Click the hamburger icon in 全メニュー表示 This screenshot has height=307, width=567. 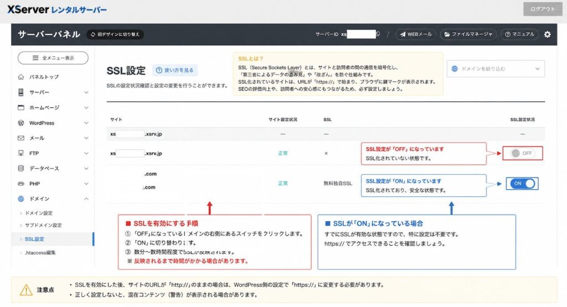coord(35,58)
